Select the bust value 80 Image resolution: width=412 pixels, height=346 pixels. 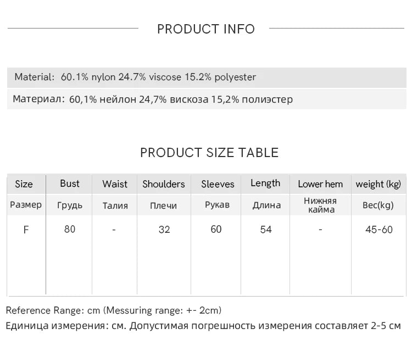(x=70, y=229)
